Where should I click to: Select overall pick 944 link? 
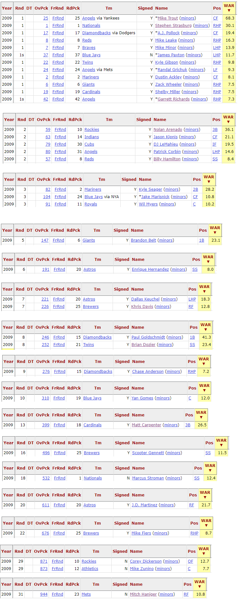click(x=44, y=594)
